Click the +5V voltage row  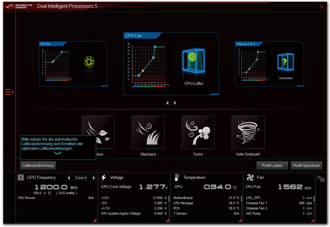pos(134,203)
